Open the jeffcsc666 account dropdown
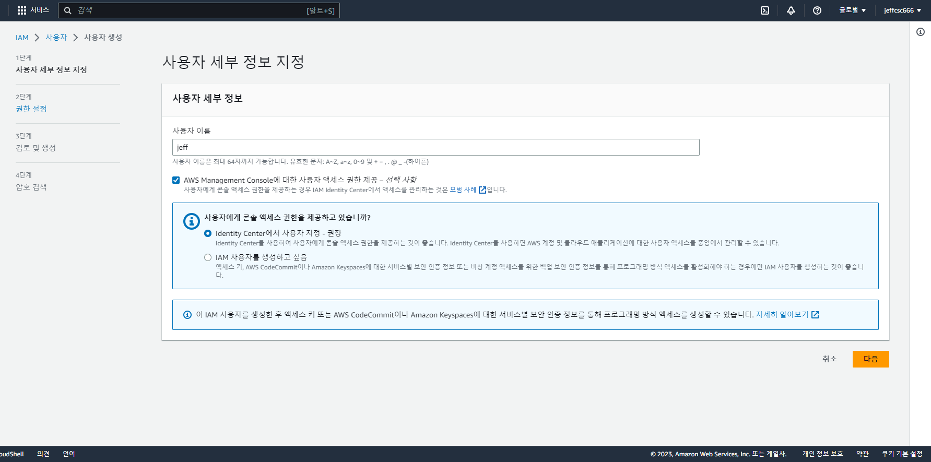This screenshot has width=931, height=462. pos(902,10)
